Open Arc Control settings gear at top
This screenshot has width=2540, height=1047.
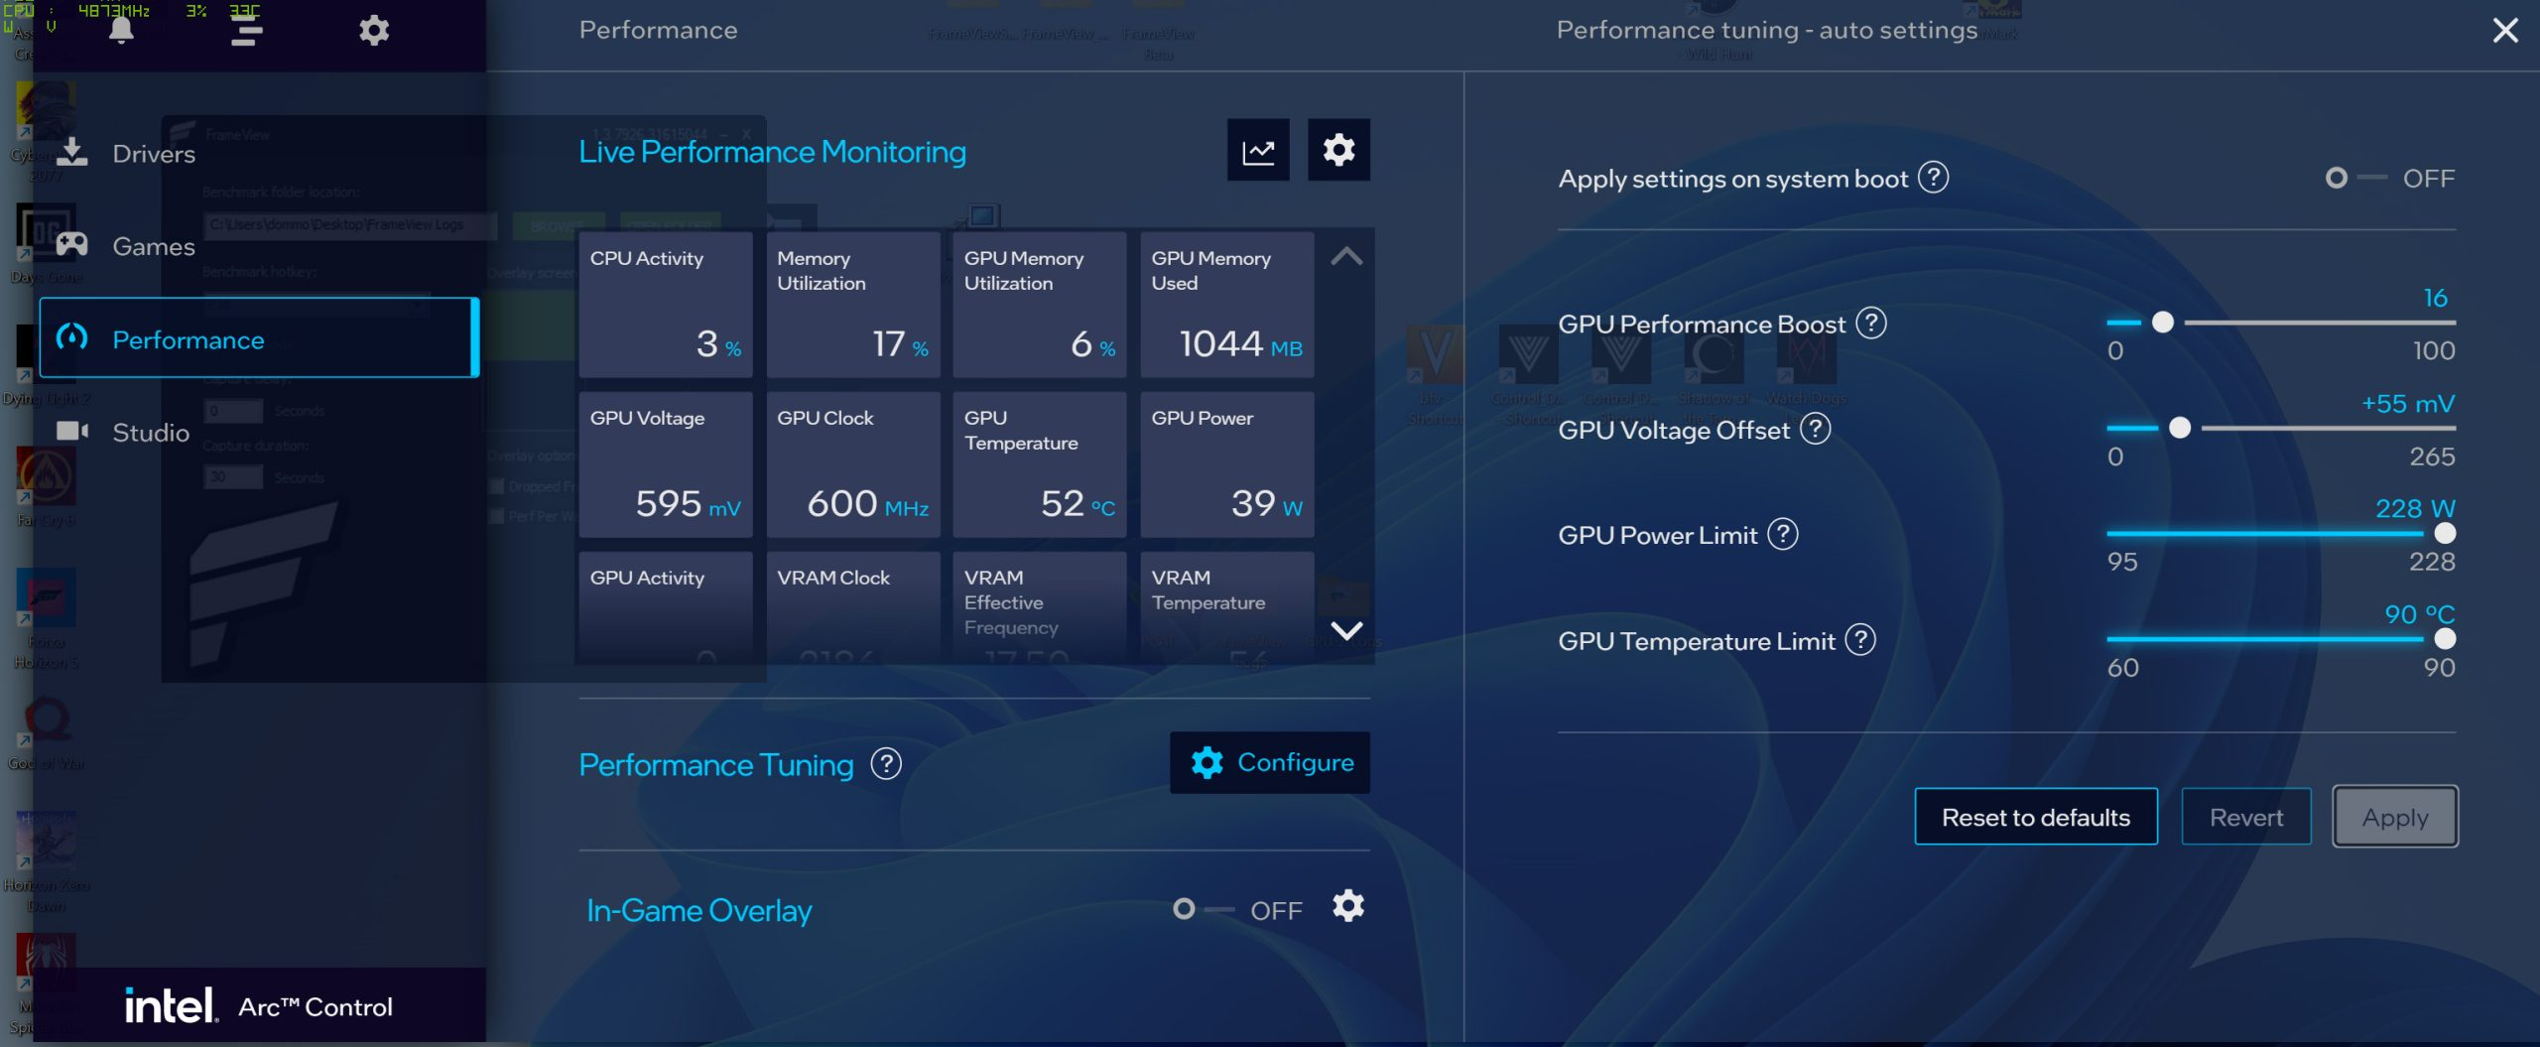(373, 30)
